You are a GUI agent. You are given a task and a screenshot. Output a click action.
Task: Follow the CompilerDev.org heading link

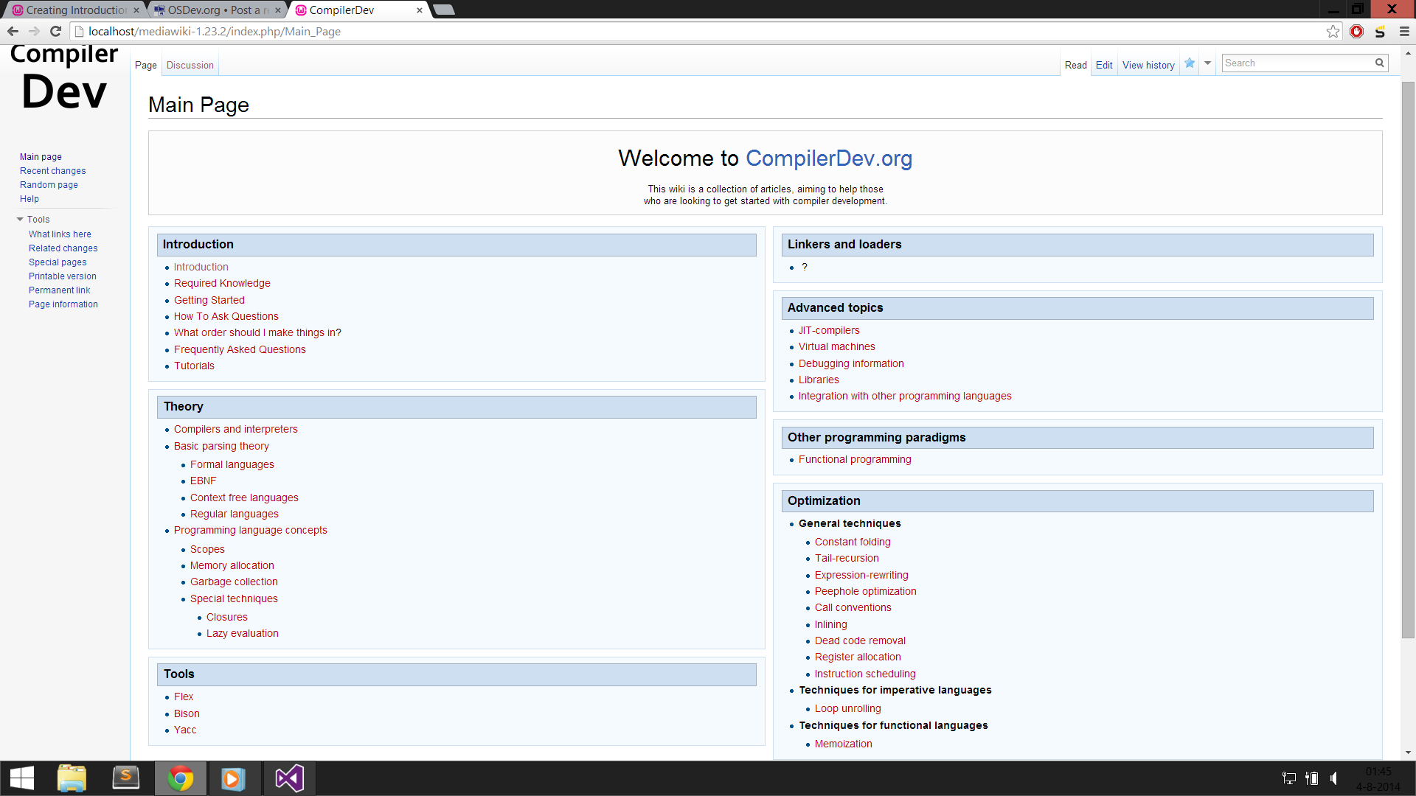[829, 158]
